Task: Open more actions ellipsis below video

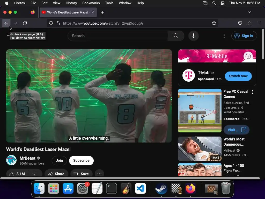Action: click(99, 174)
